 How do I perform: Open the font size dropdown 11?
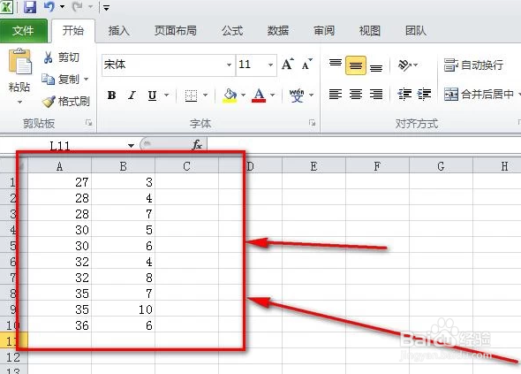(271, 65)
